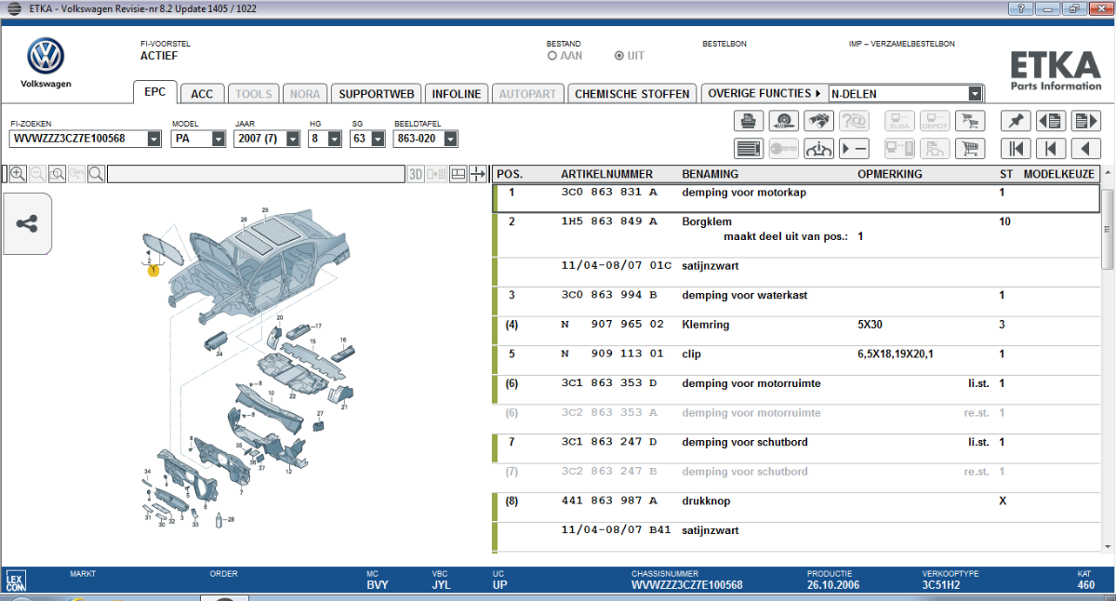
Task: Click chassis number in status bar
Action: [x=687, y=585]
